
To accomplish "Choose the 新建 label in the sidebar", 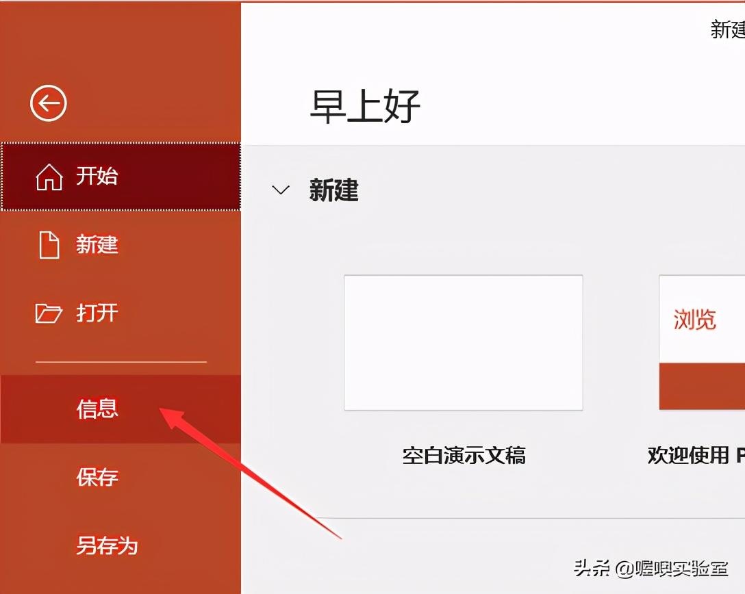I will [x=97, y=244].
